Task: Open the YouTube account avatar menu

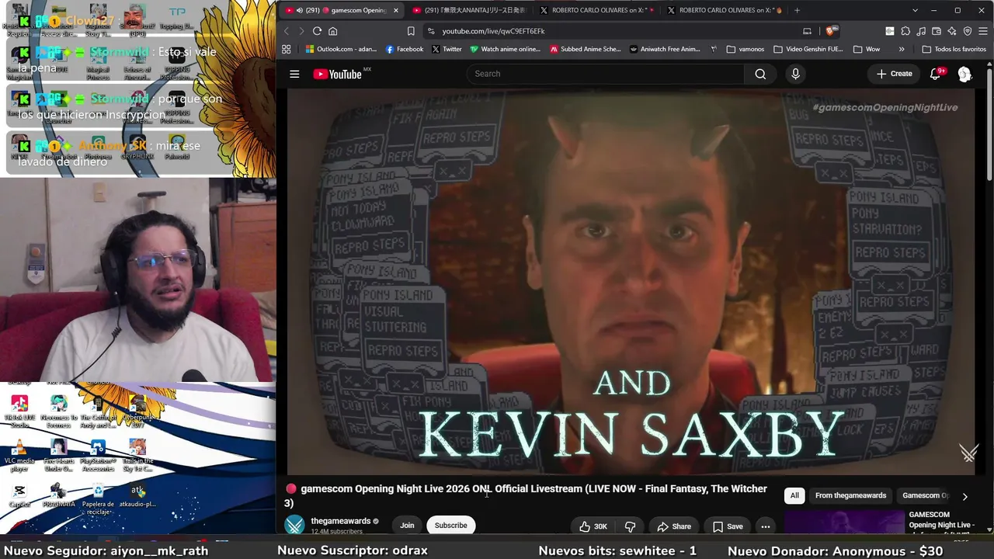Action: coord(964,74)
